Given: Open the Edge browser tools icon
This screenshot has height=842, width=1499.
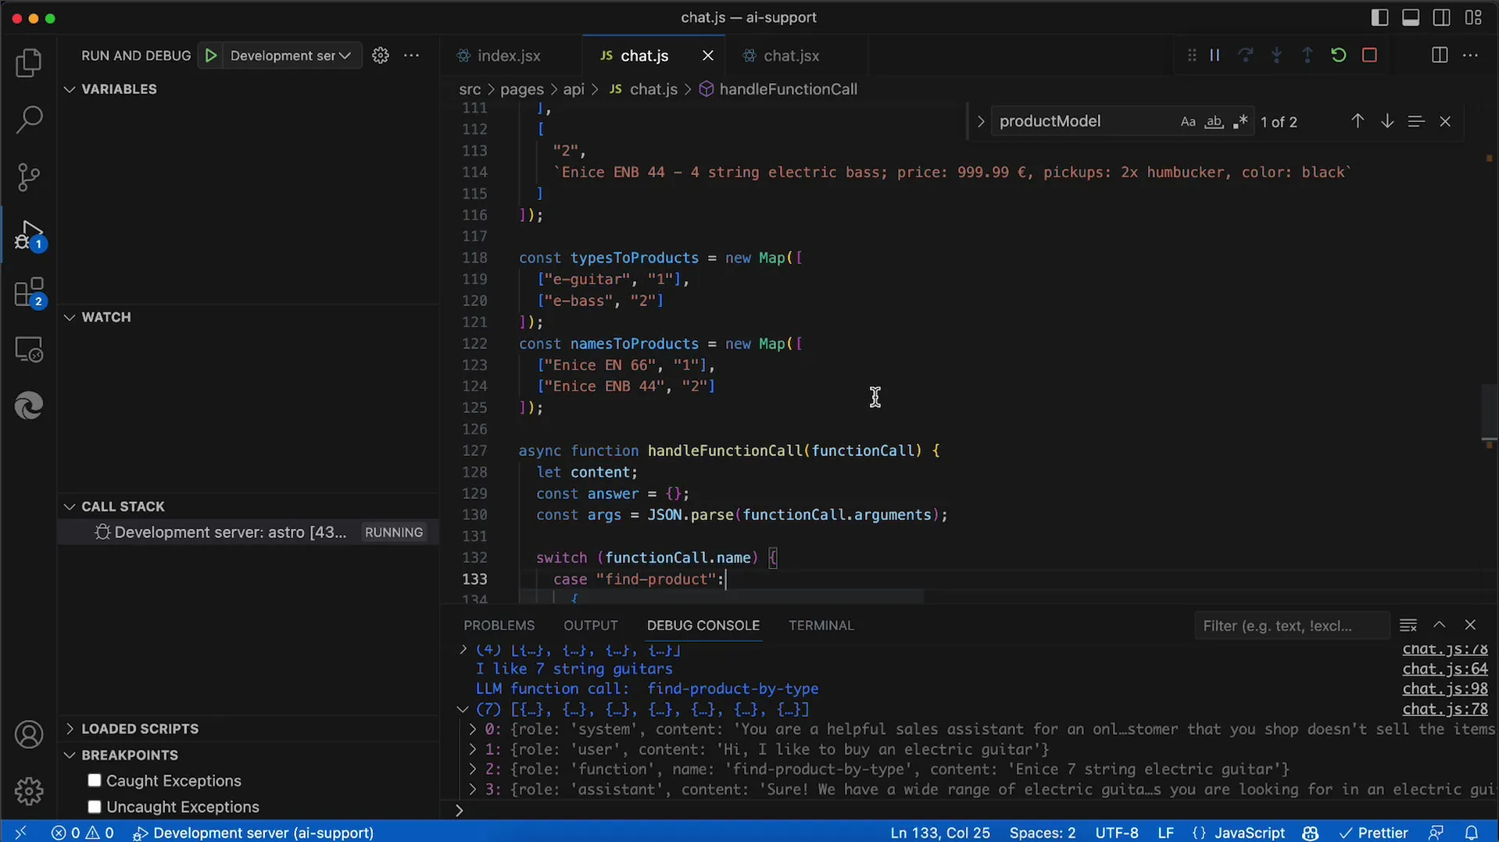Looking at the screenshot, I should point(29,406).
